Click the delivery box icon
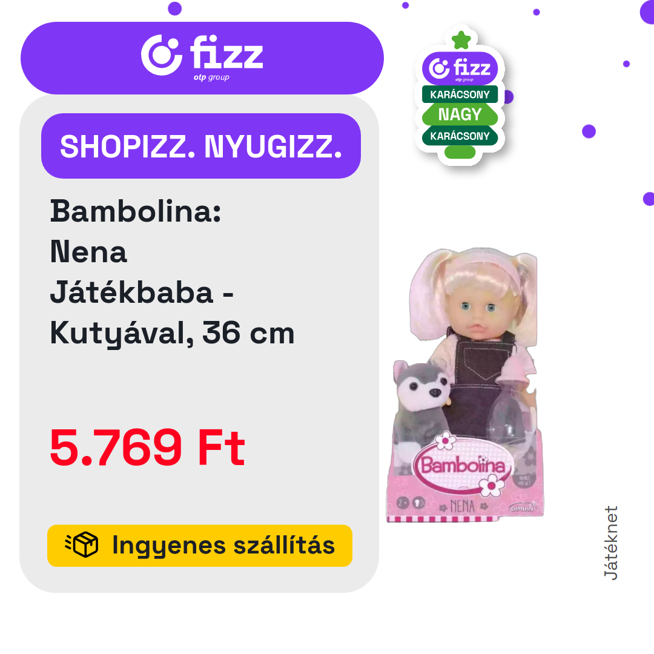The image size is (654, 654). [x=82, y=544]
